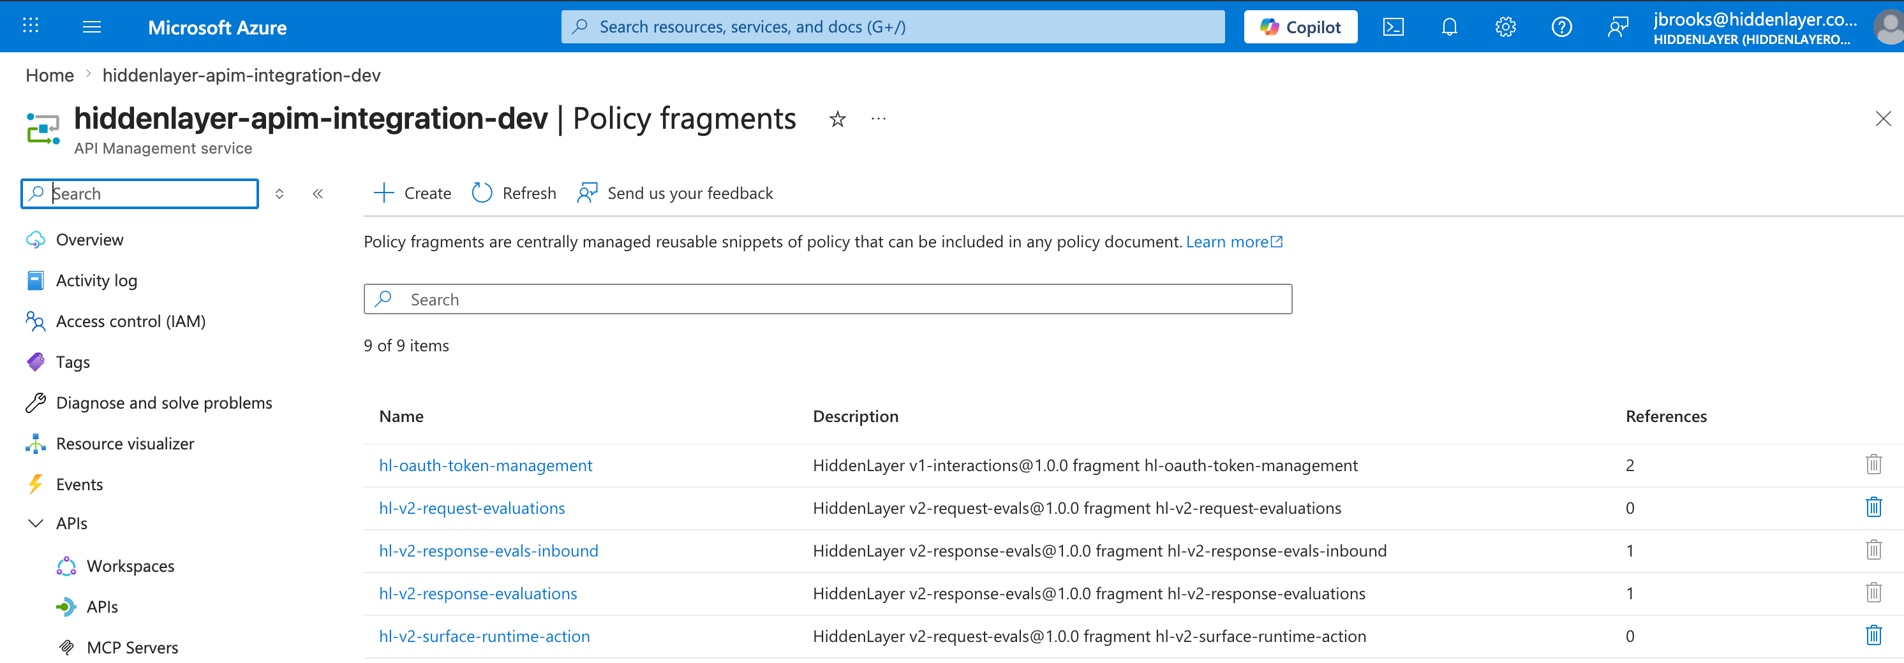The image size is (1904, 663).
Task: Open hl-oauth-token-management fragment
Action: coord(486,466)
